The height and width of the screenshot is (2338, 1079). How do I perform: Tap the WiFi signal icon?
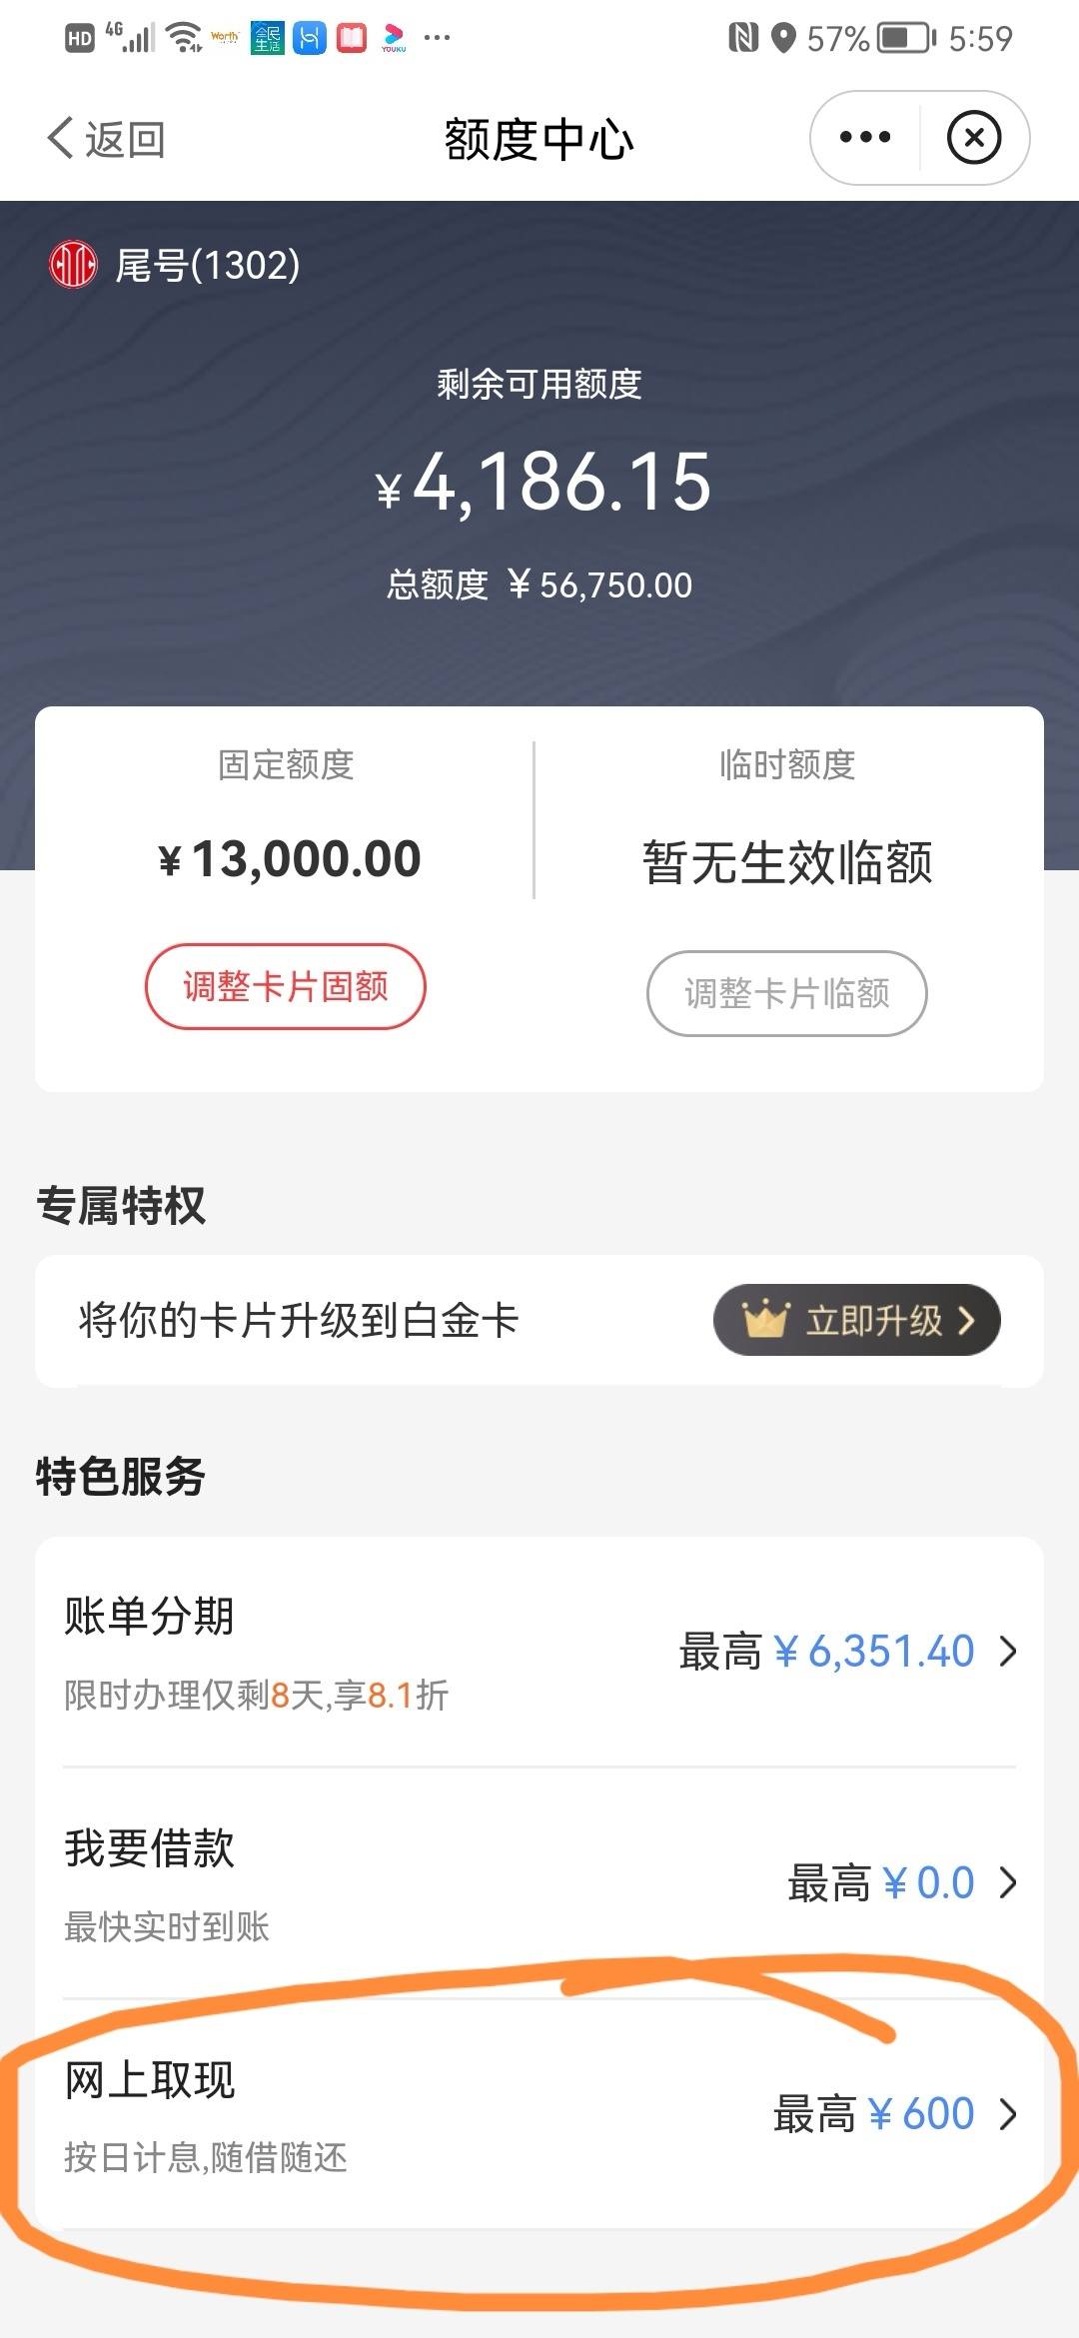(x=184, y=38)
